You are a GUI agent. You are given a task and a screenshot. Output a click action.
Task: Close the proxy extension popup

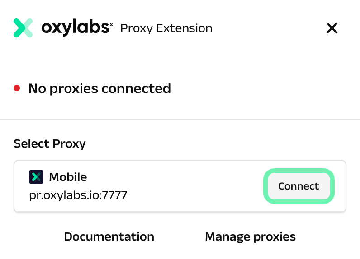tap(332, 28)
